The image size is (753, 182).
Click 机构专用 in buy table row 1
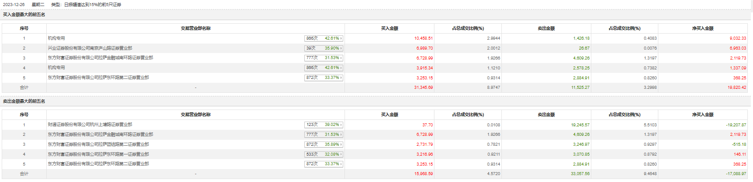(56, 38)
